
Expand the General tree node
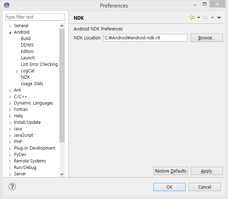tap(10, 26)
